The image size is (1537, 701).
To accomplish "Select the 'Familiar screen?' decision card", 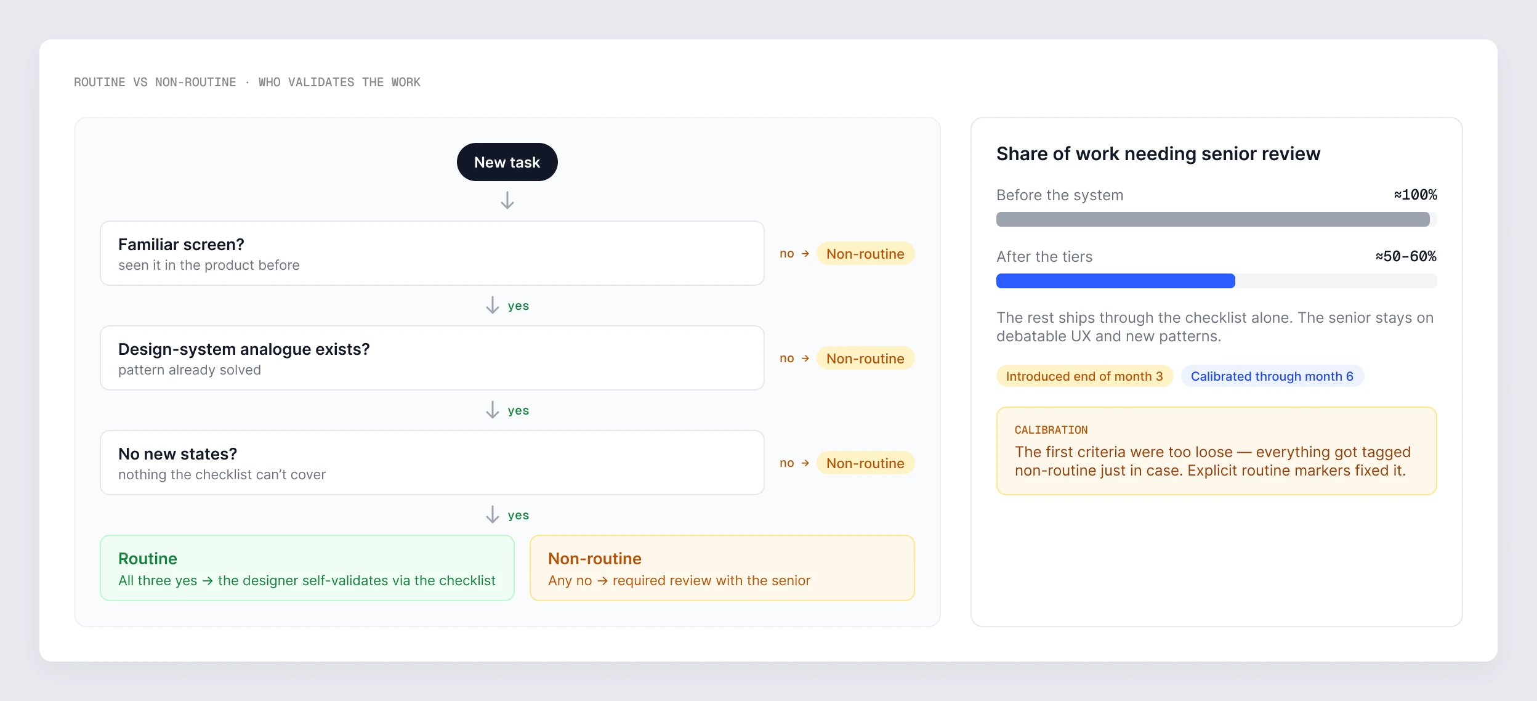I will click(x=432, y=253).
